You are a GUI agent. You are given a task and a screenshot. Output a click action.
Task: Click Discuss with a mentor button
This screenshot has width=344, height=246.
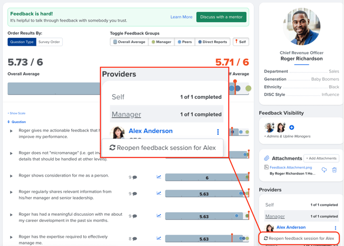pos(221,17)
